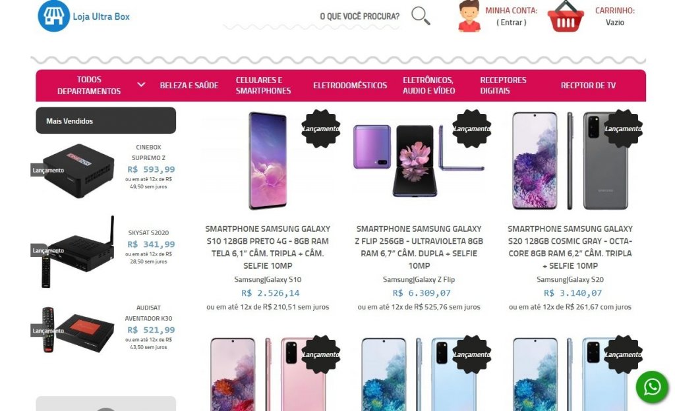Click the user avatar account icon

(469, 16)
